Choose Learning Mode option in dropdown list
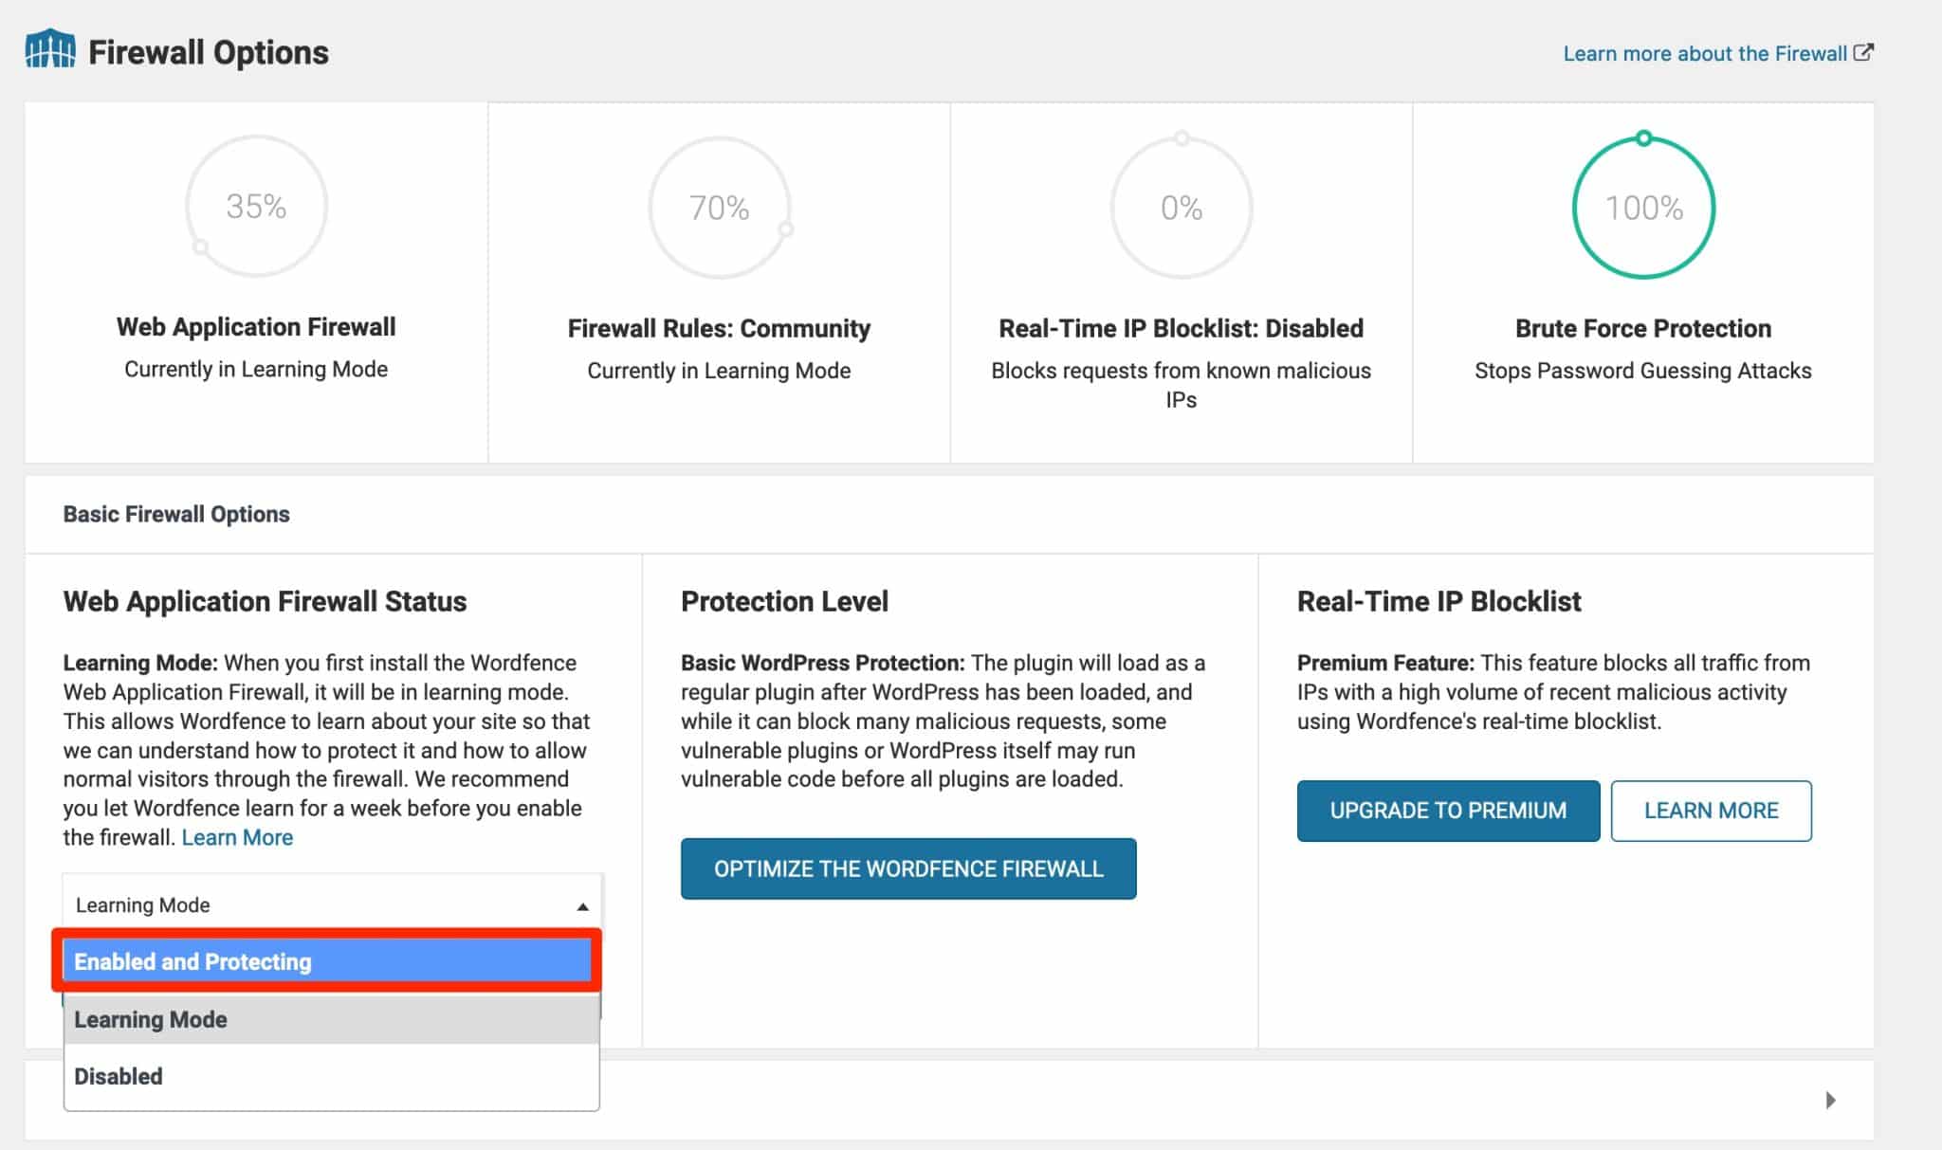 point(331,1019)
